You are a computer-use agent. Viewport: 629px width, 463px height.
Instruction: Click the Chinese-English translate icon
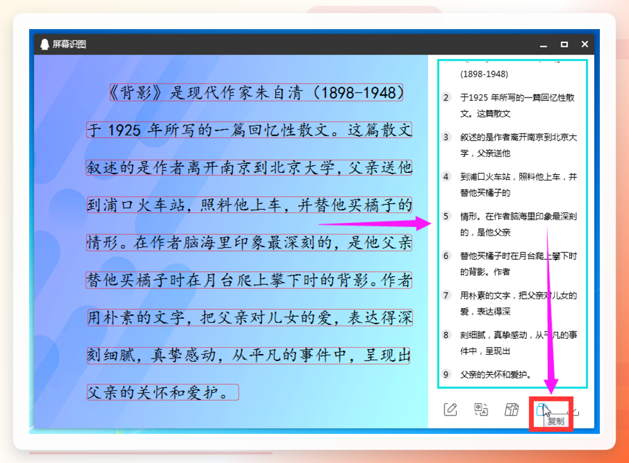tap(481, 410)
